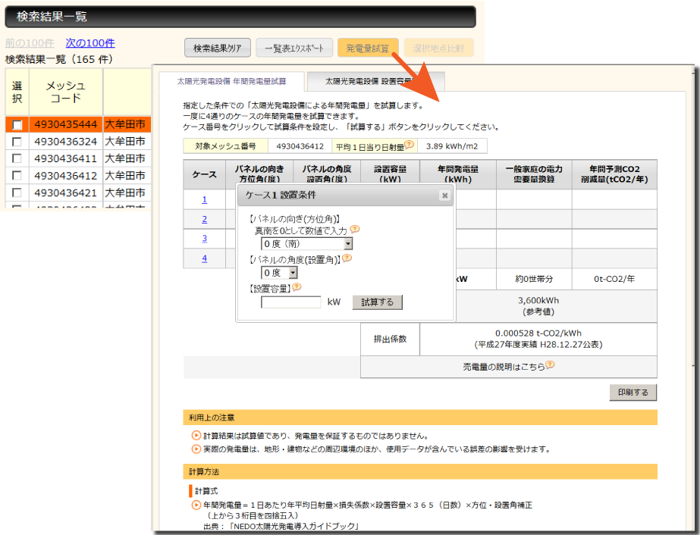This screenshot has height=535, width=700.
Task: Click 約0世帯分 cell
Action: pyautogui.click(x=534, y=279)
